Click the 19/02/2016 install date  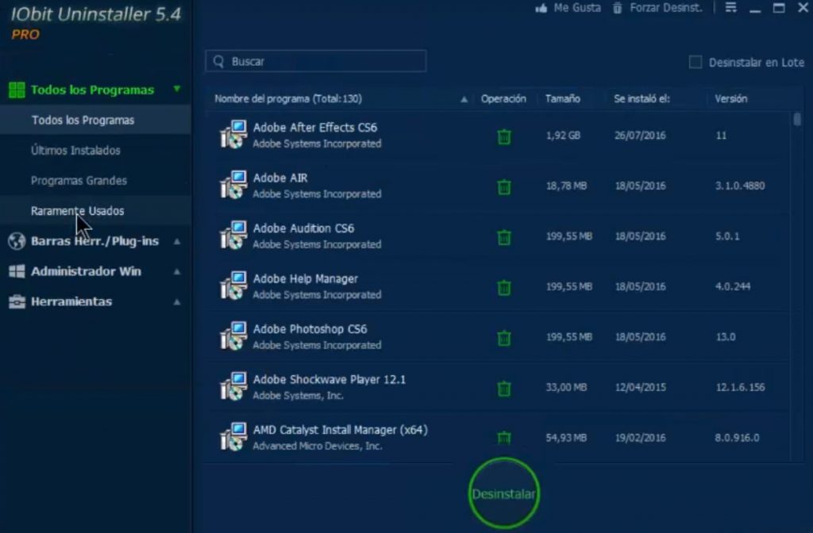coord(640,438)
